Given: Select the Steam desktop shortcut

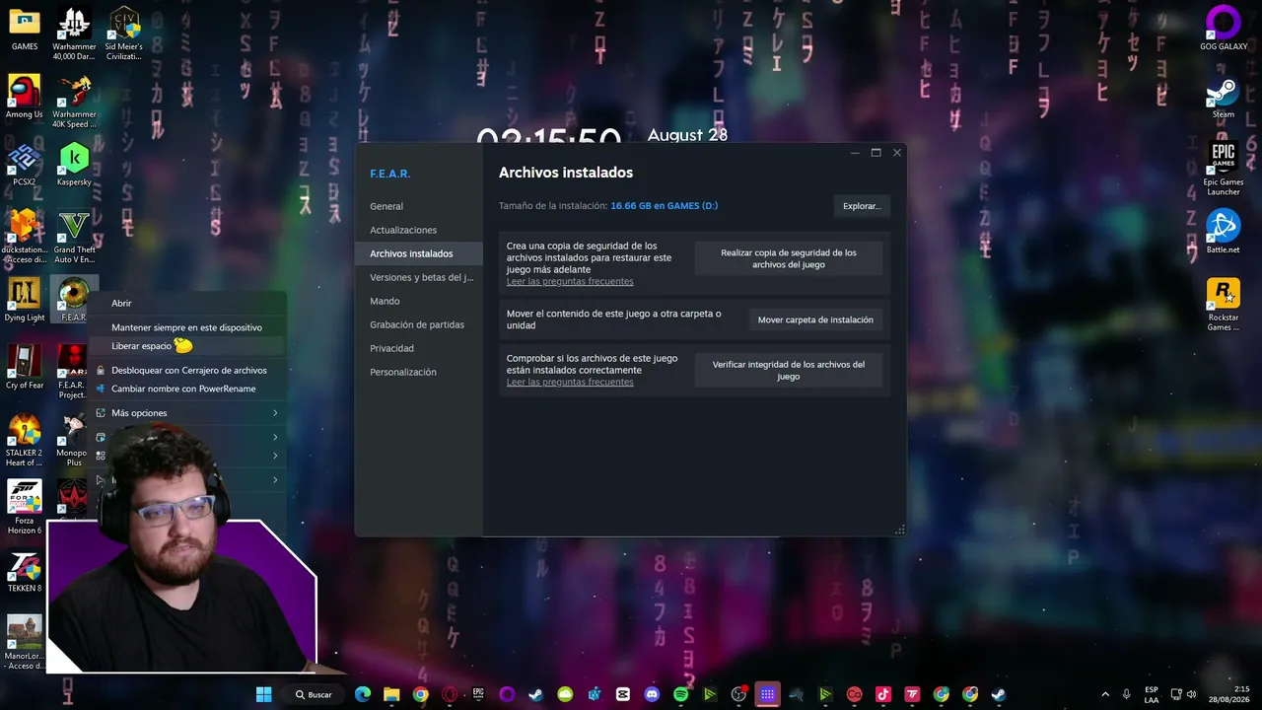Looking at the screenshot, I should 1224,97.
